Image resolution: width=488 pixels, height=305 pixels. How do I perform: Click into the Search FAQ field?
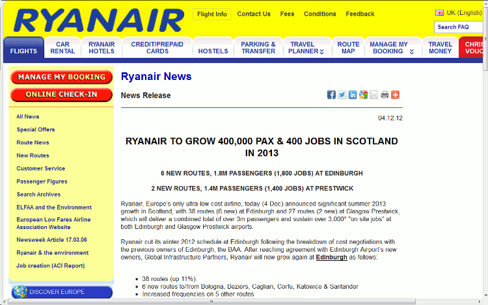click(459, 27)
